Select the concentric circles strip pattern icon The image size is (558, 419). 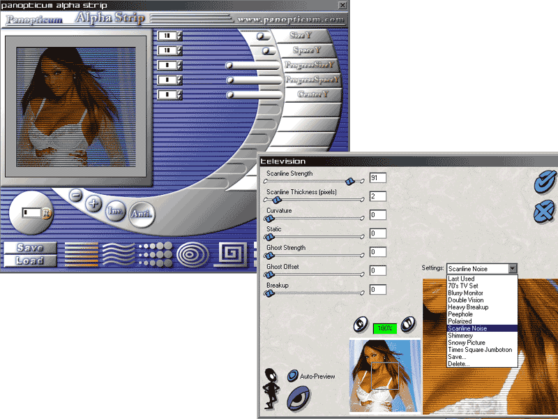point(193,254)
